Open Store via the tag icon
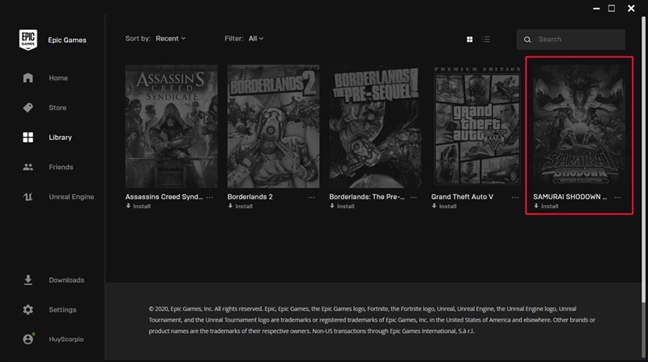The image size is (648, 362). click(28, 108)
